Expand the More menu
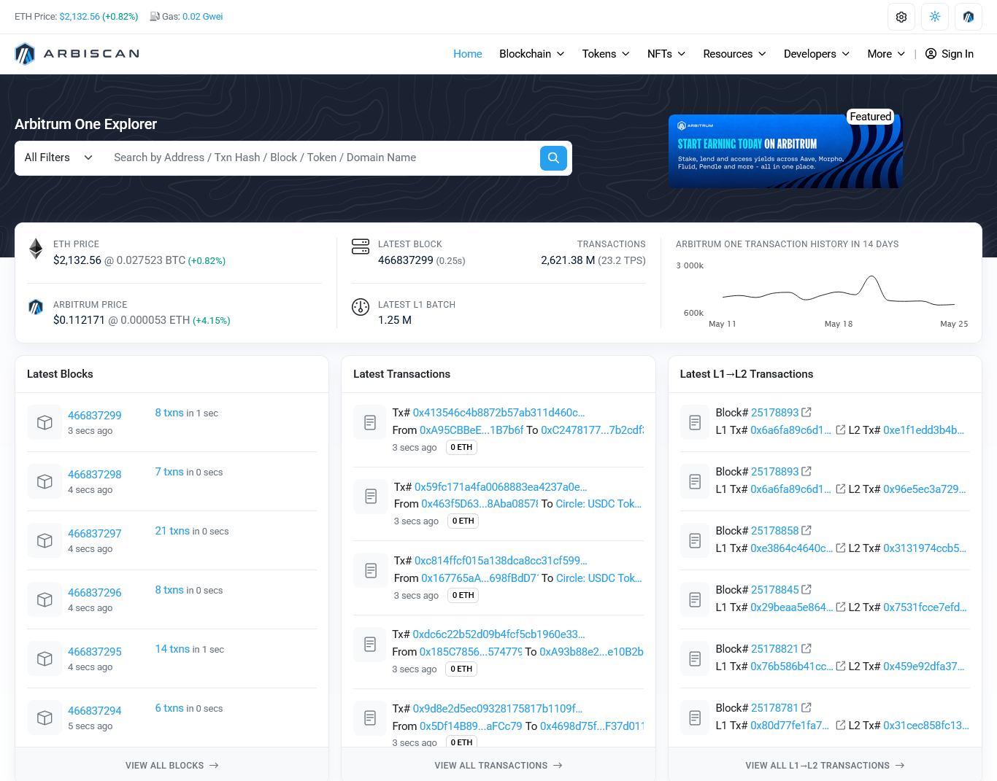The width and height of the screenshot is (997, 781). pos(886,54)
